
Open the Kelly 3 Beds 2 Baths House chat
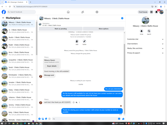pos(18,113)
